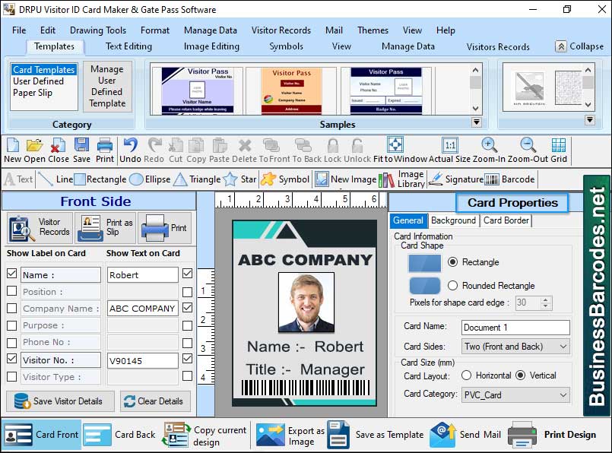Select Rounded Rectangle card shape
The image size is (612, 453).
[x=453, y=286]
